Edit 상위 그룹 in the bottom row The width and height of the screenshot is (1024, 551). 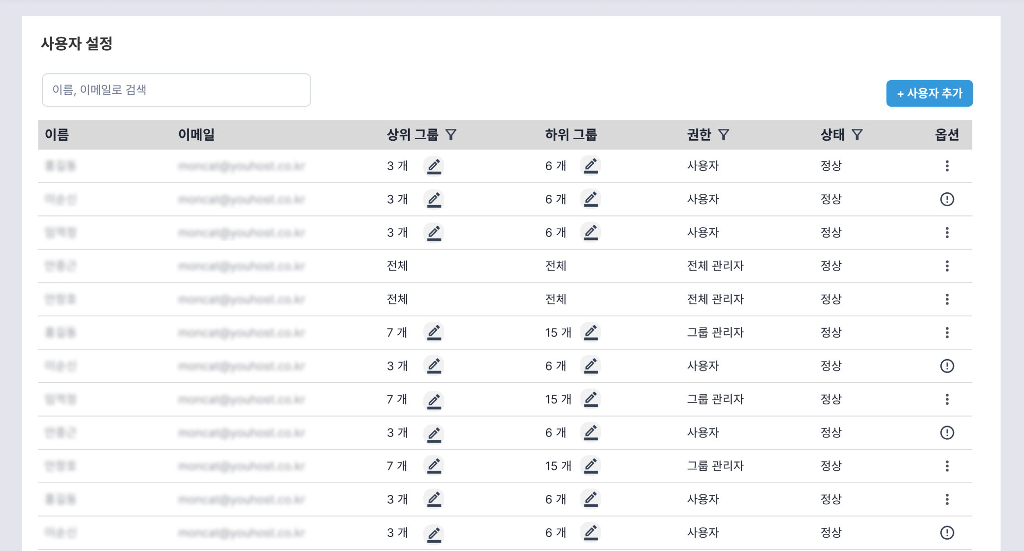click(x=434, y=533)
